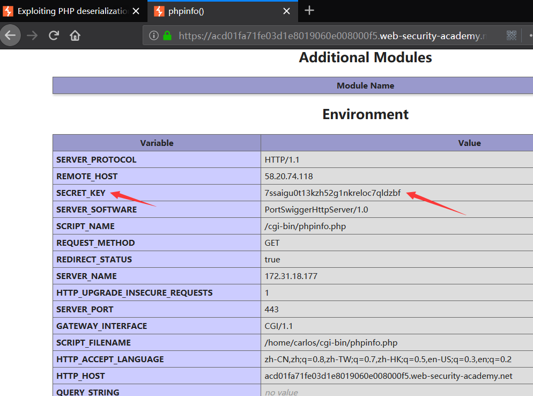Go back using the browser back arrow
533x396 pixels.
click(10, 35)
